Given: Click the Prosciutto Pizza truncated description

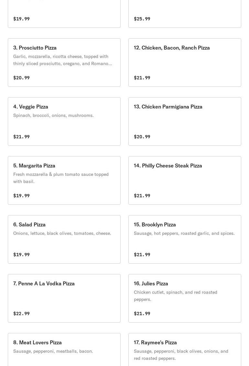Looking at the screenshot, I should (x=62, y=60).
